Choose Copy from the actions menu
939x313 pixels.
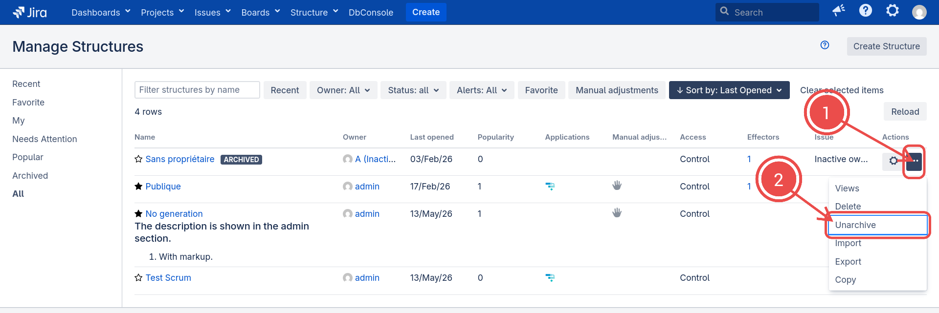[878, 280]
